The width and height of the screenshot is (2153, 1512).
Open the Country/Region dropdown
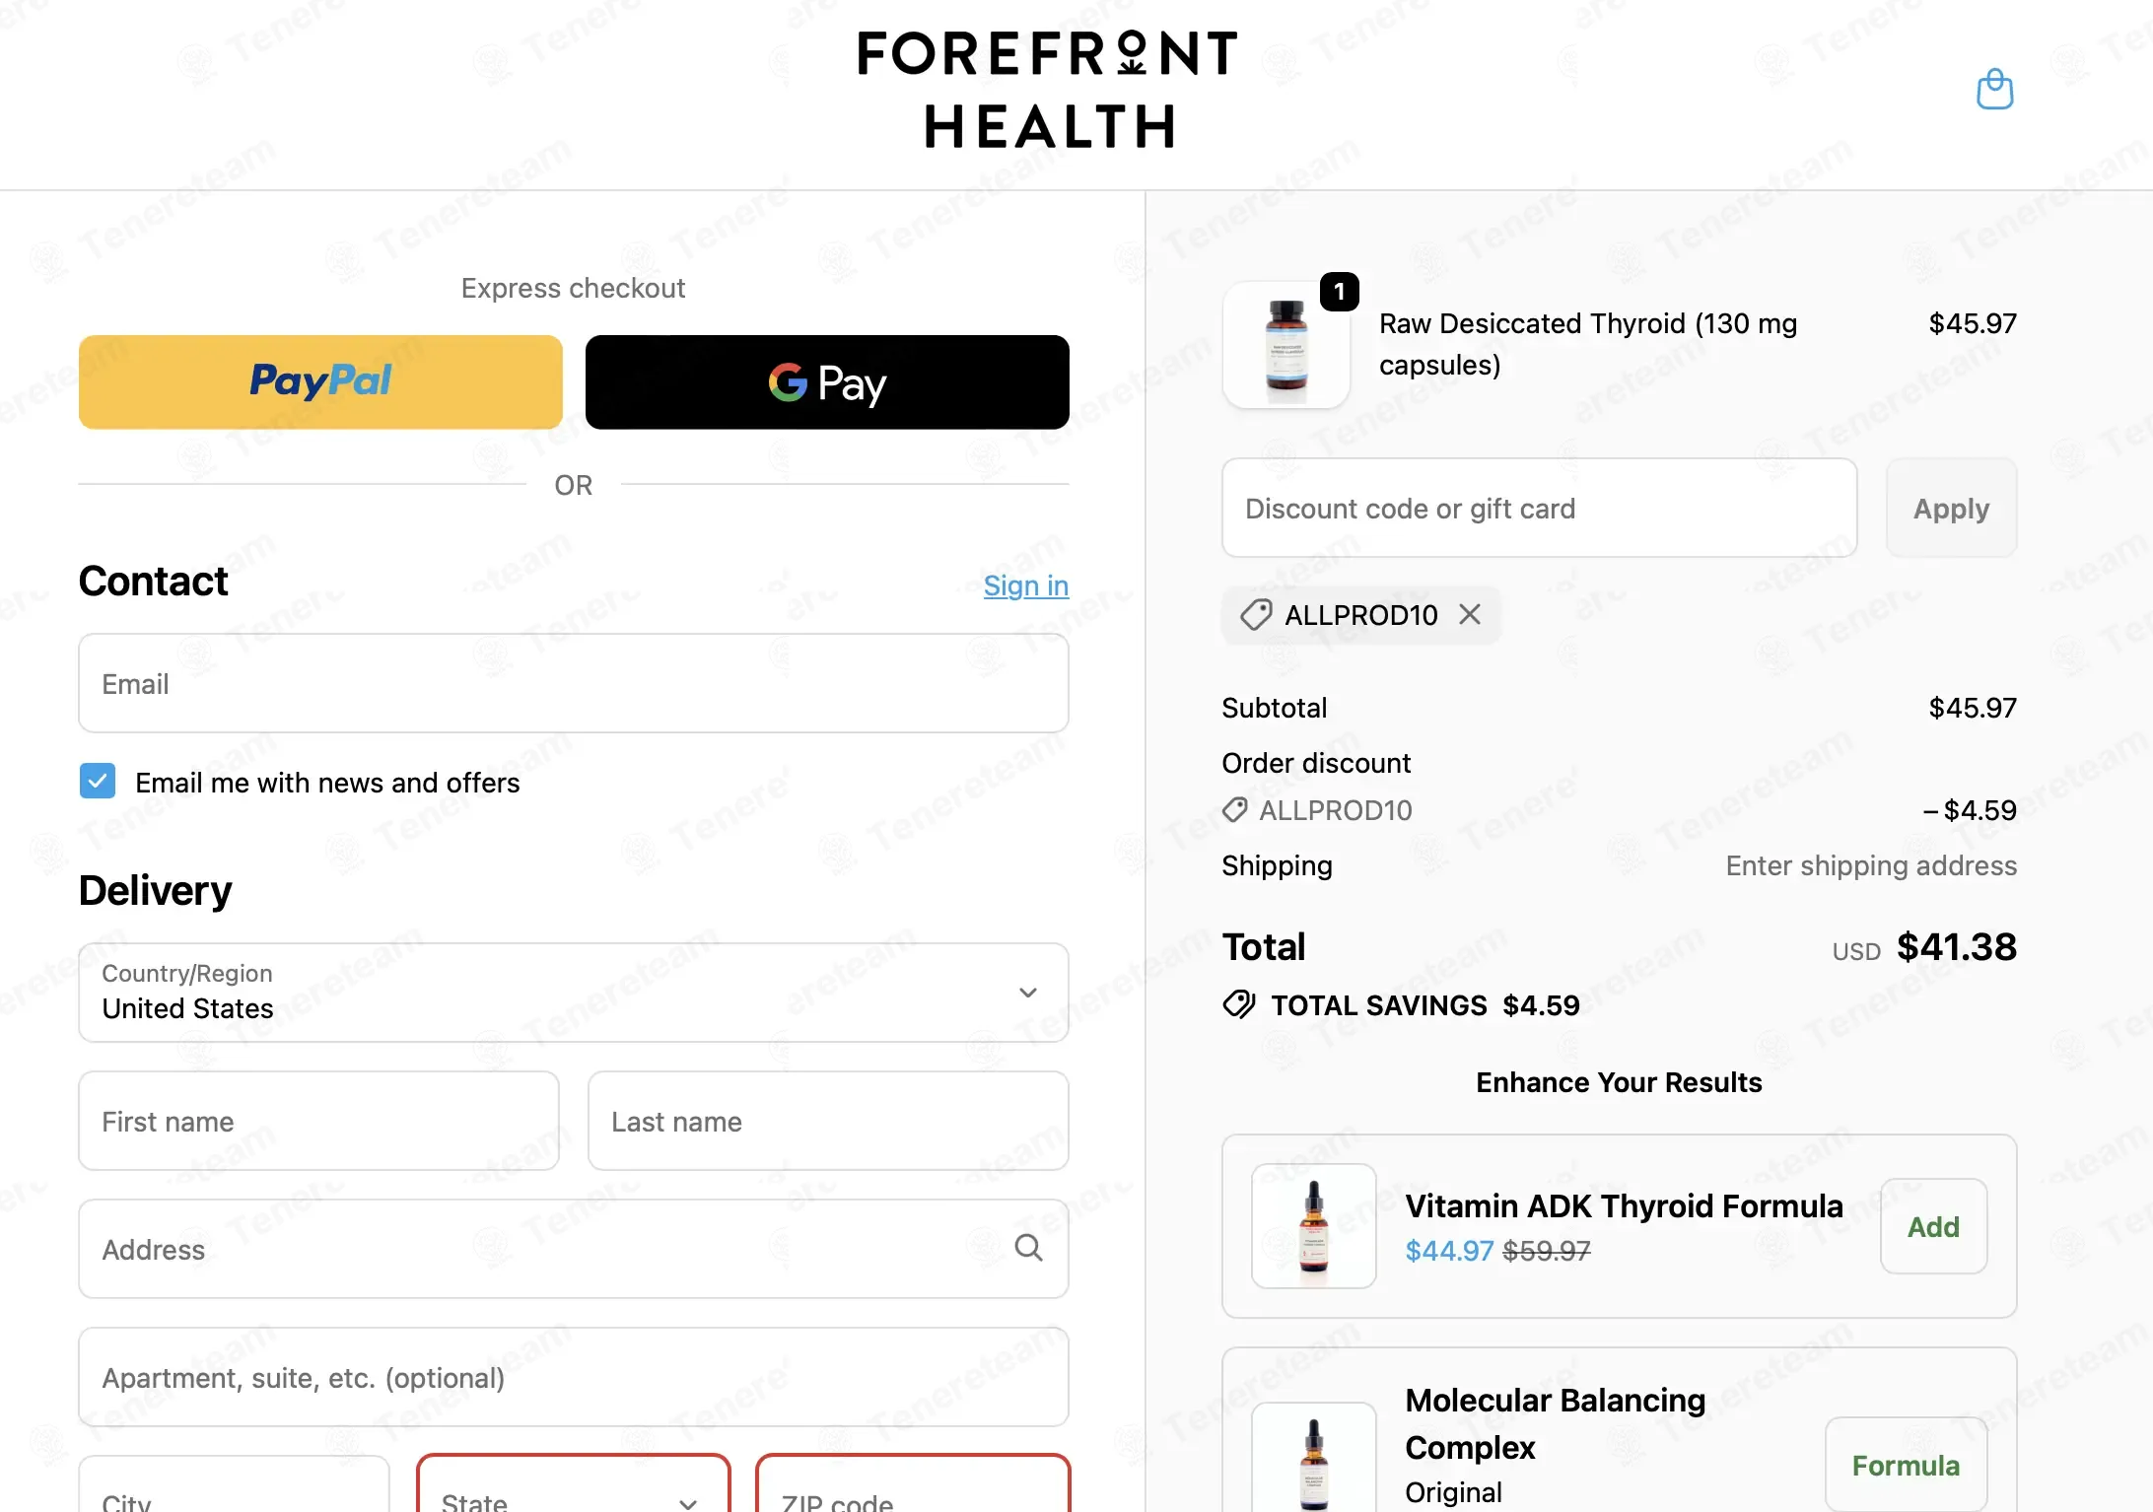pos(574,993)
